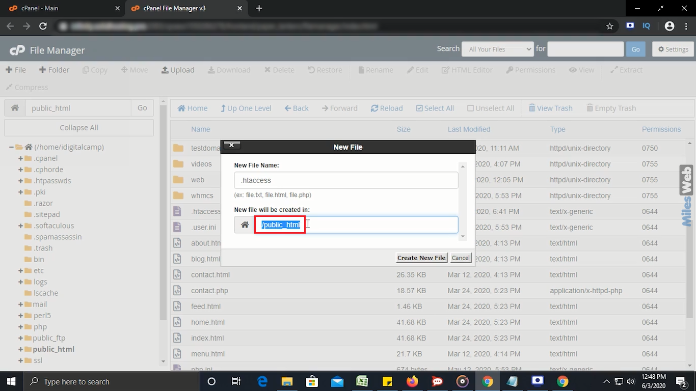This screenshot has height=391, width=696.
Task: Click the Forward navigation button
Action: 340,108
